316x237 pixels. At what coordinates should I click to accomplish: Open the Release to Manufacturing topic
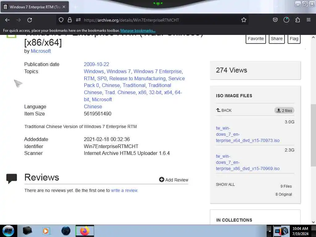pos(137,78)
